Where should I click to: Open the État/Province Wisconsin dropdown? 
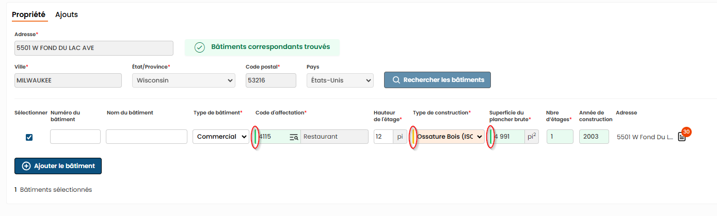(184, 80)
